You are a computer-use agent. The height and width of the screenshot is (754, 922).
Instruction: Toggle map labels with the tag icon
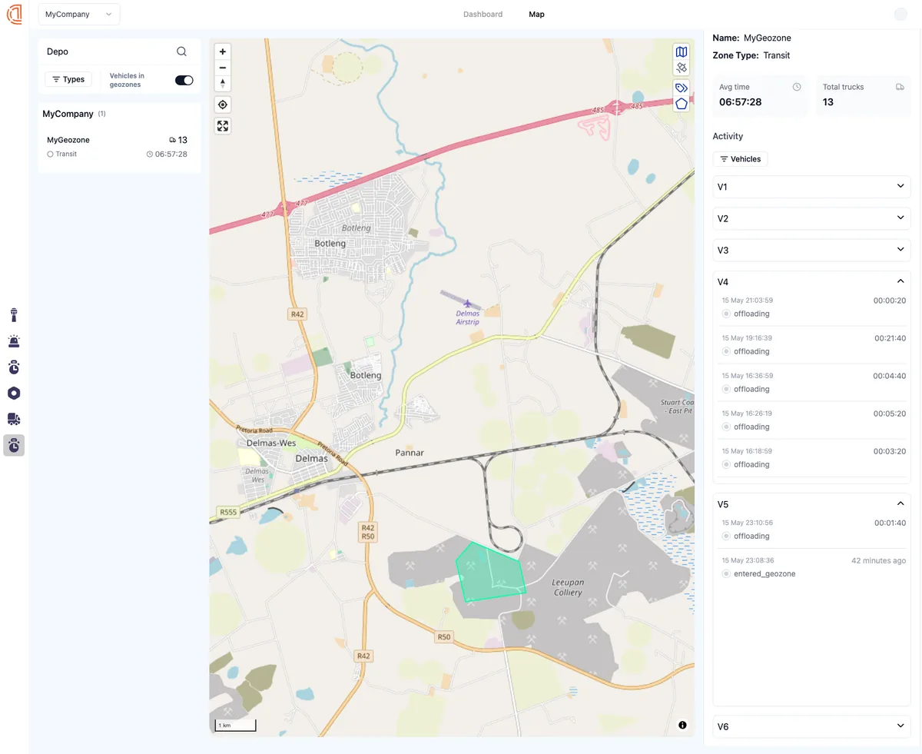[681, 87]
